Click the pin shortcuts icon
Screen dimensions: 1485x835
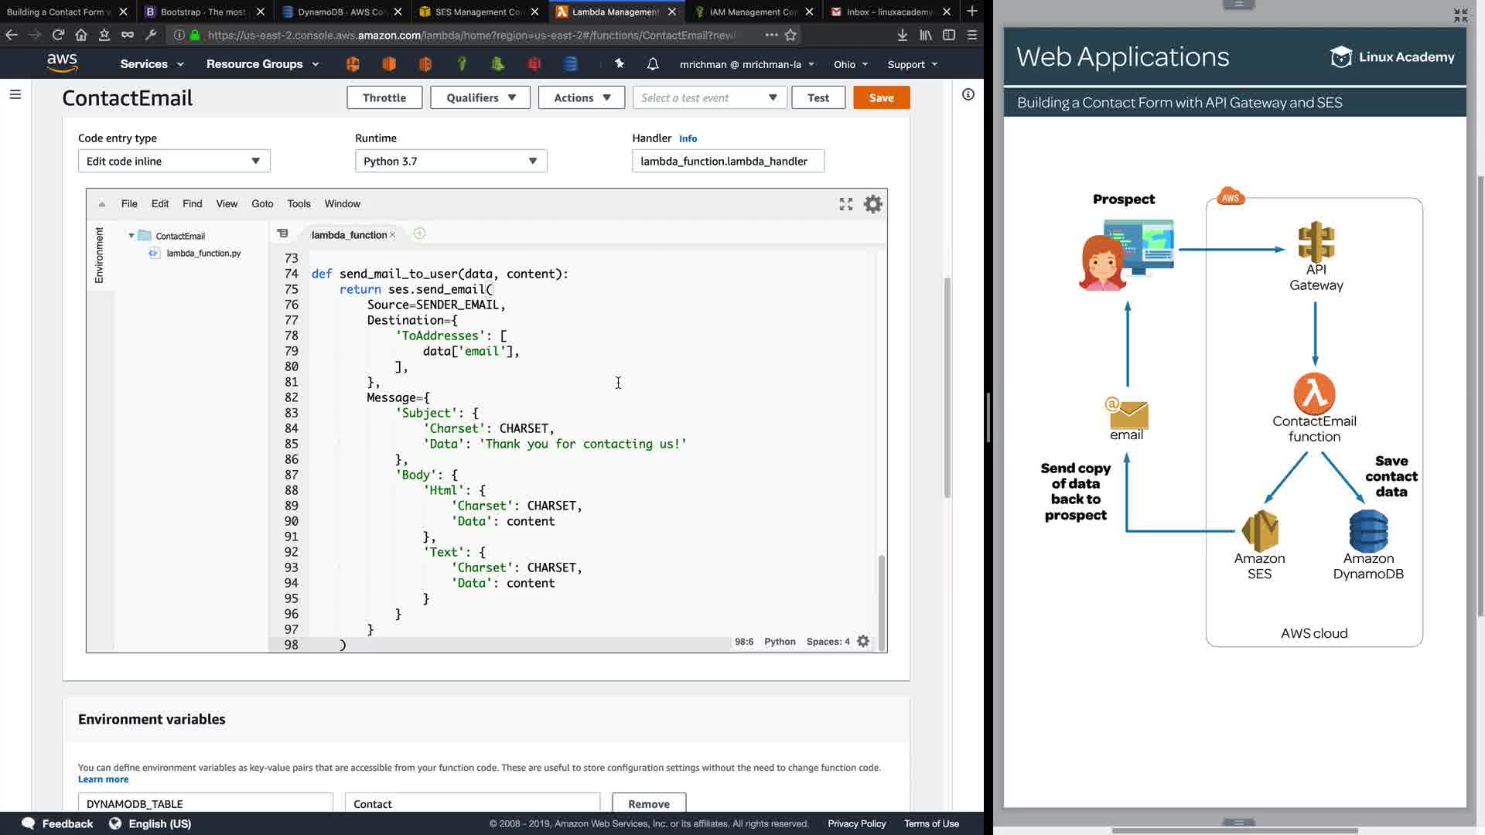click(x=620, y=64)
